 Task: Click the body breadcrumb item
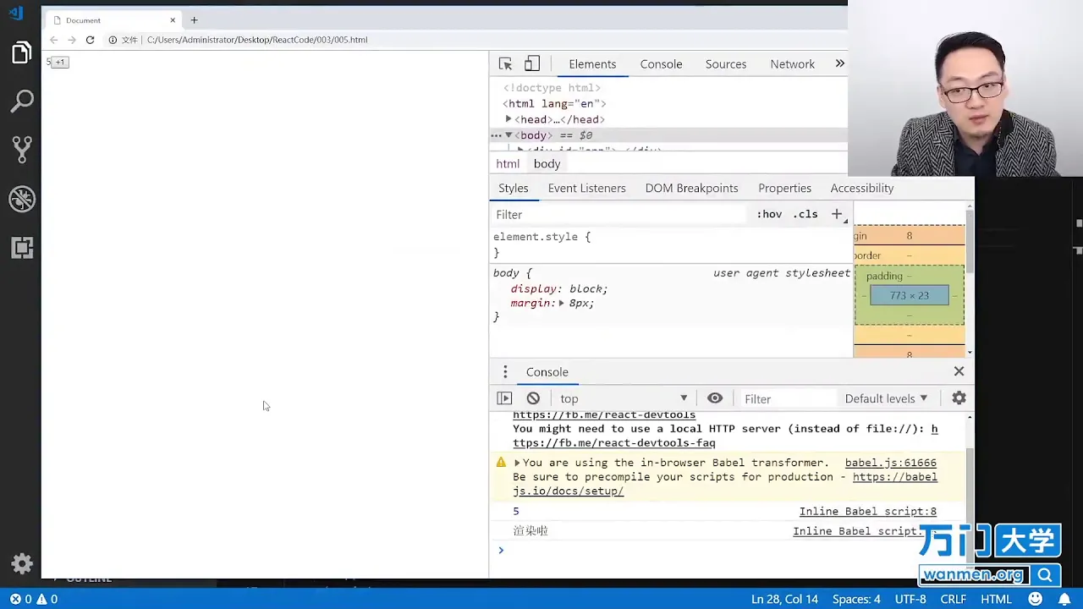(547, 164)
